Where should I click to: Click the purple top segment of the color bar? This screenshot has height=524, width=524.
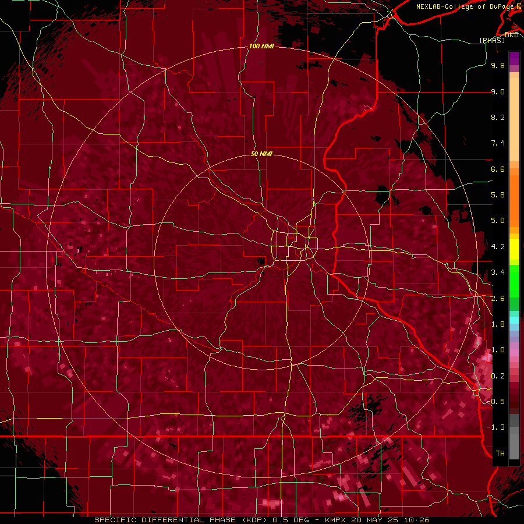point(514,58)
